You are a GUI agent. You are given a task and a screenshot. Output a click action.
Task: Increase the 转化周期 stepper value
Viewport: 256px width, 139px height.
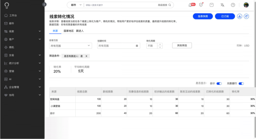click(160, 44)
